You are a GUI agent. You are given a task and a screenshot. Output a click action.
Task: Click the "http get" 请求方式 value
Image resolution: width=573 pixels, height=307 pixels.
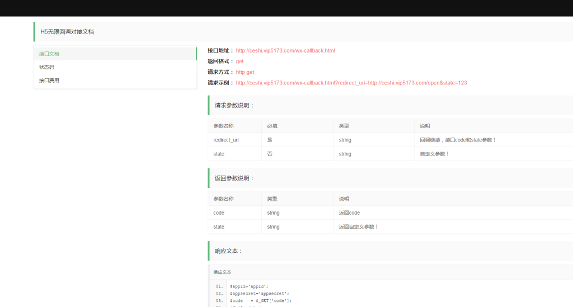(245, 72)
